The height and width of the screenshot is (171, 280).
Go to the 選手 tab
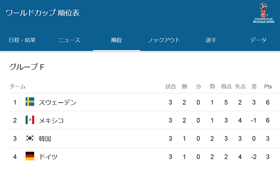point(211,40)
